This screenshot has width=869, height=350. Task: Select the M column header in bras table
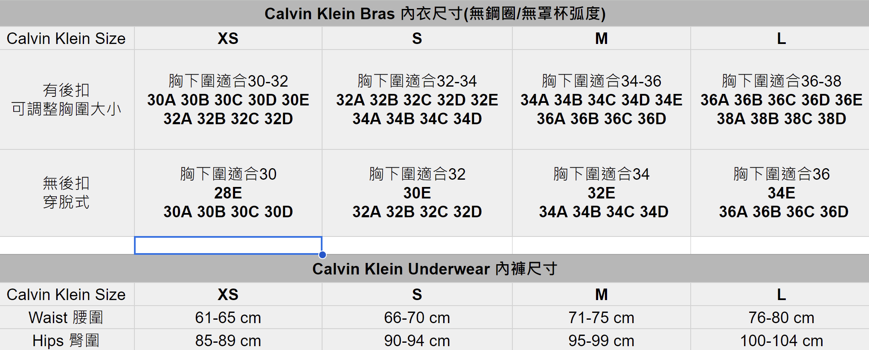(x=602, y=38)
